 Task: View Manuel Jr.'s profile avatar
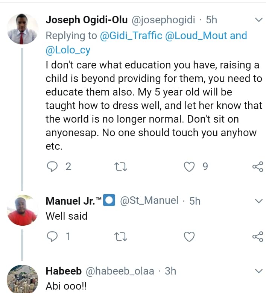coord(23,210)
